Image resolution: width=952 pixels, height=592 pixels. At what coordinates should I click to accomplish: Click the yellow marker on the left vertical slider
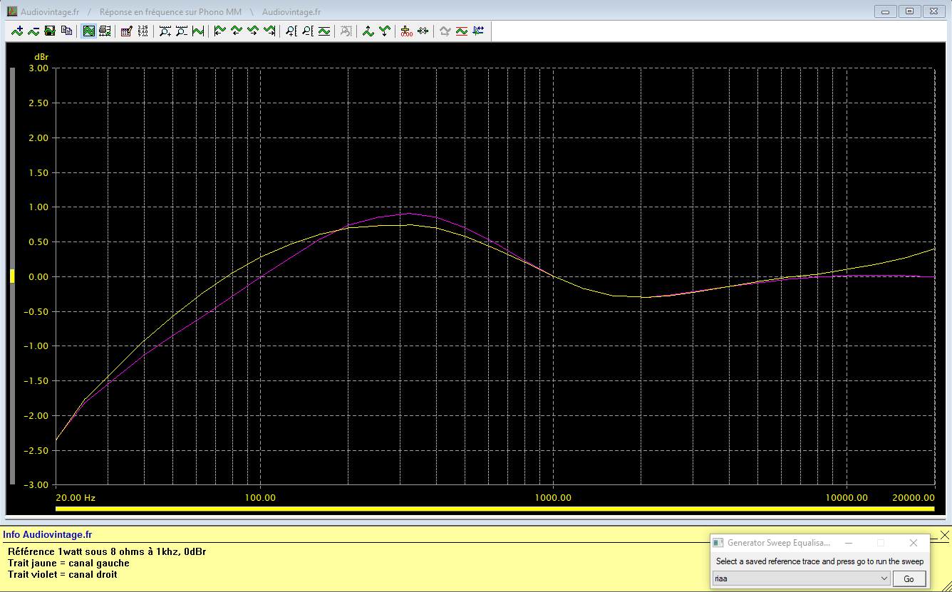(12, 276)
